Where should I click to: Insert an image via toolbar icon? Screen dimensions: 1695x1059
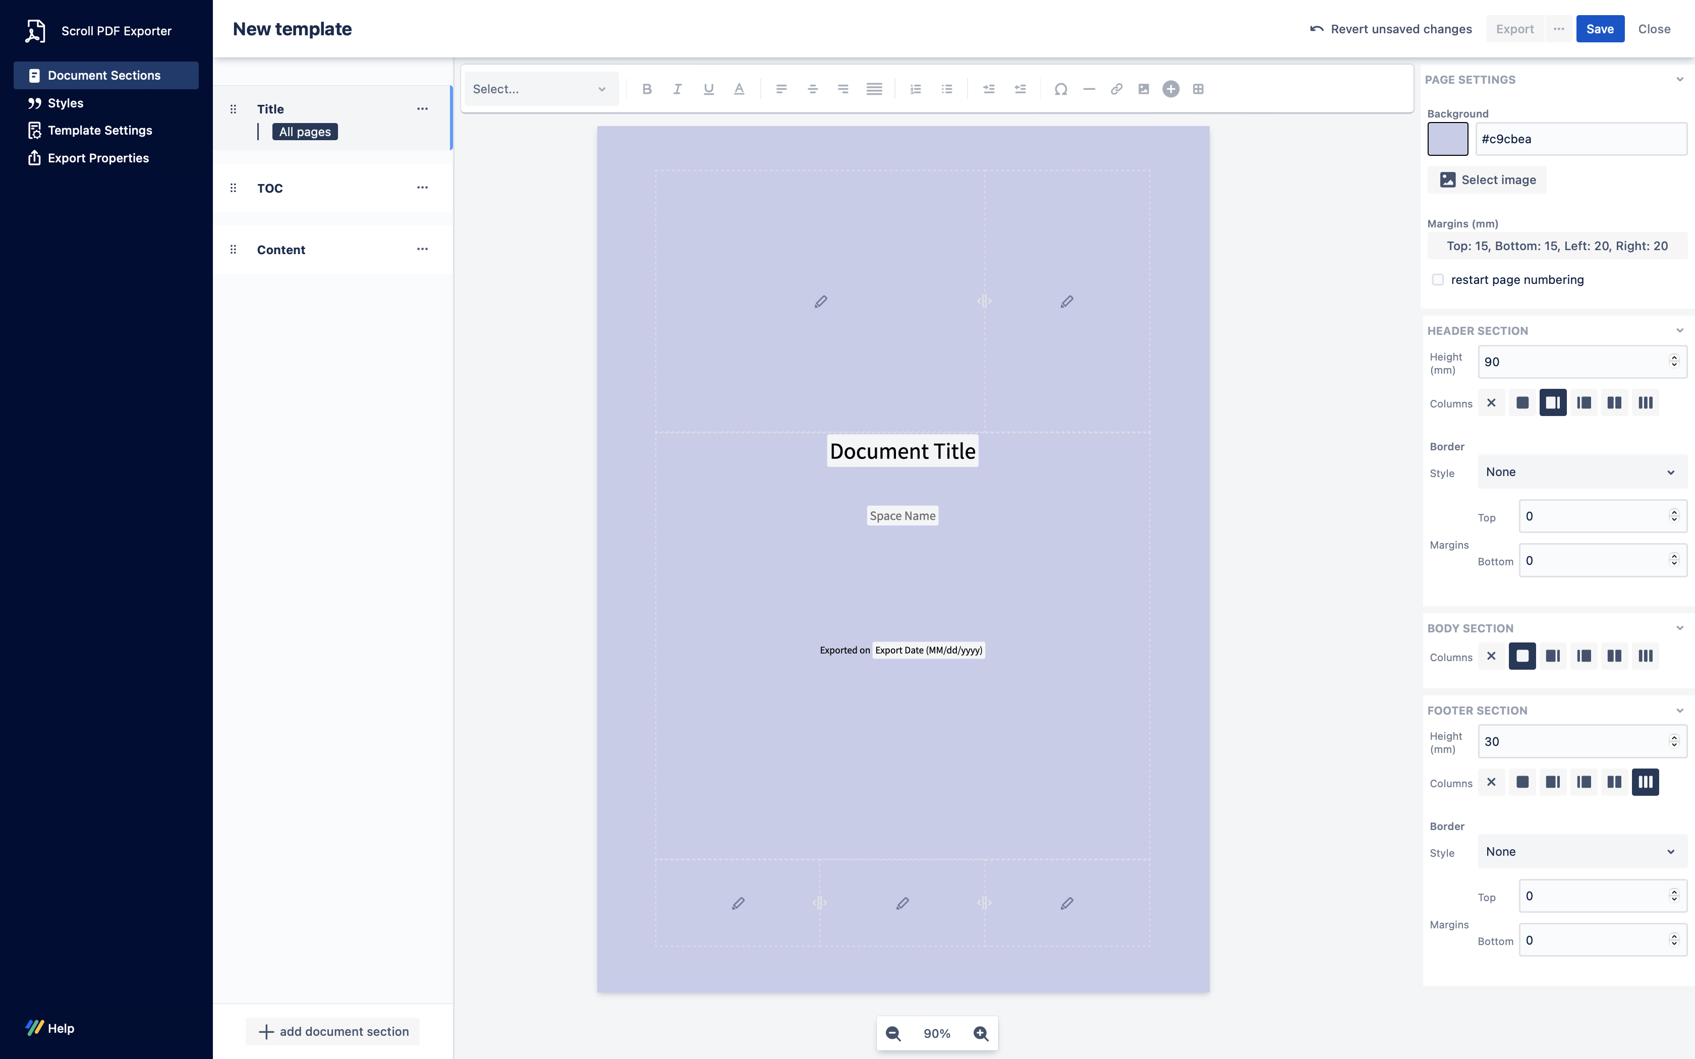click(x=1144, y=89)
